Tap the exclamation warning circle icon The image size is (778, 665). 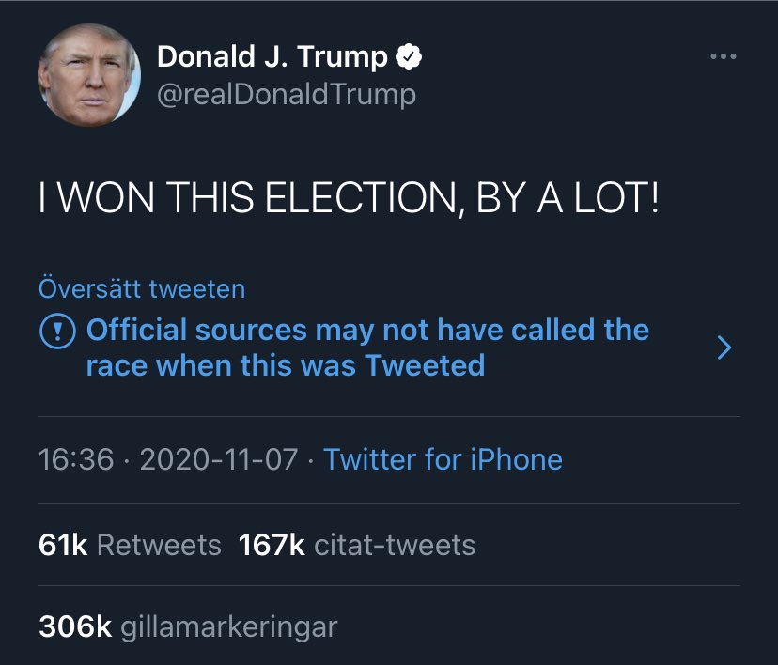[57, 331]
